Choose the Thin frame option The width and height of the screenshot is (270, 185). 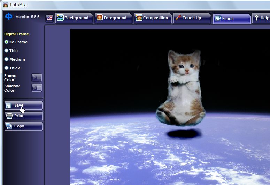click(x=11, y=51)
